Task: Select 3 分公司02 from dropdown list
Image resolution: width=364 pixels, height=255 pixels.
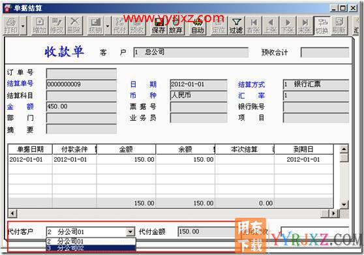Action: (x=91, y=248)
